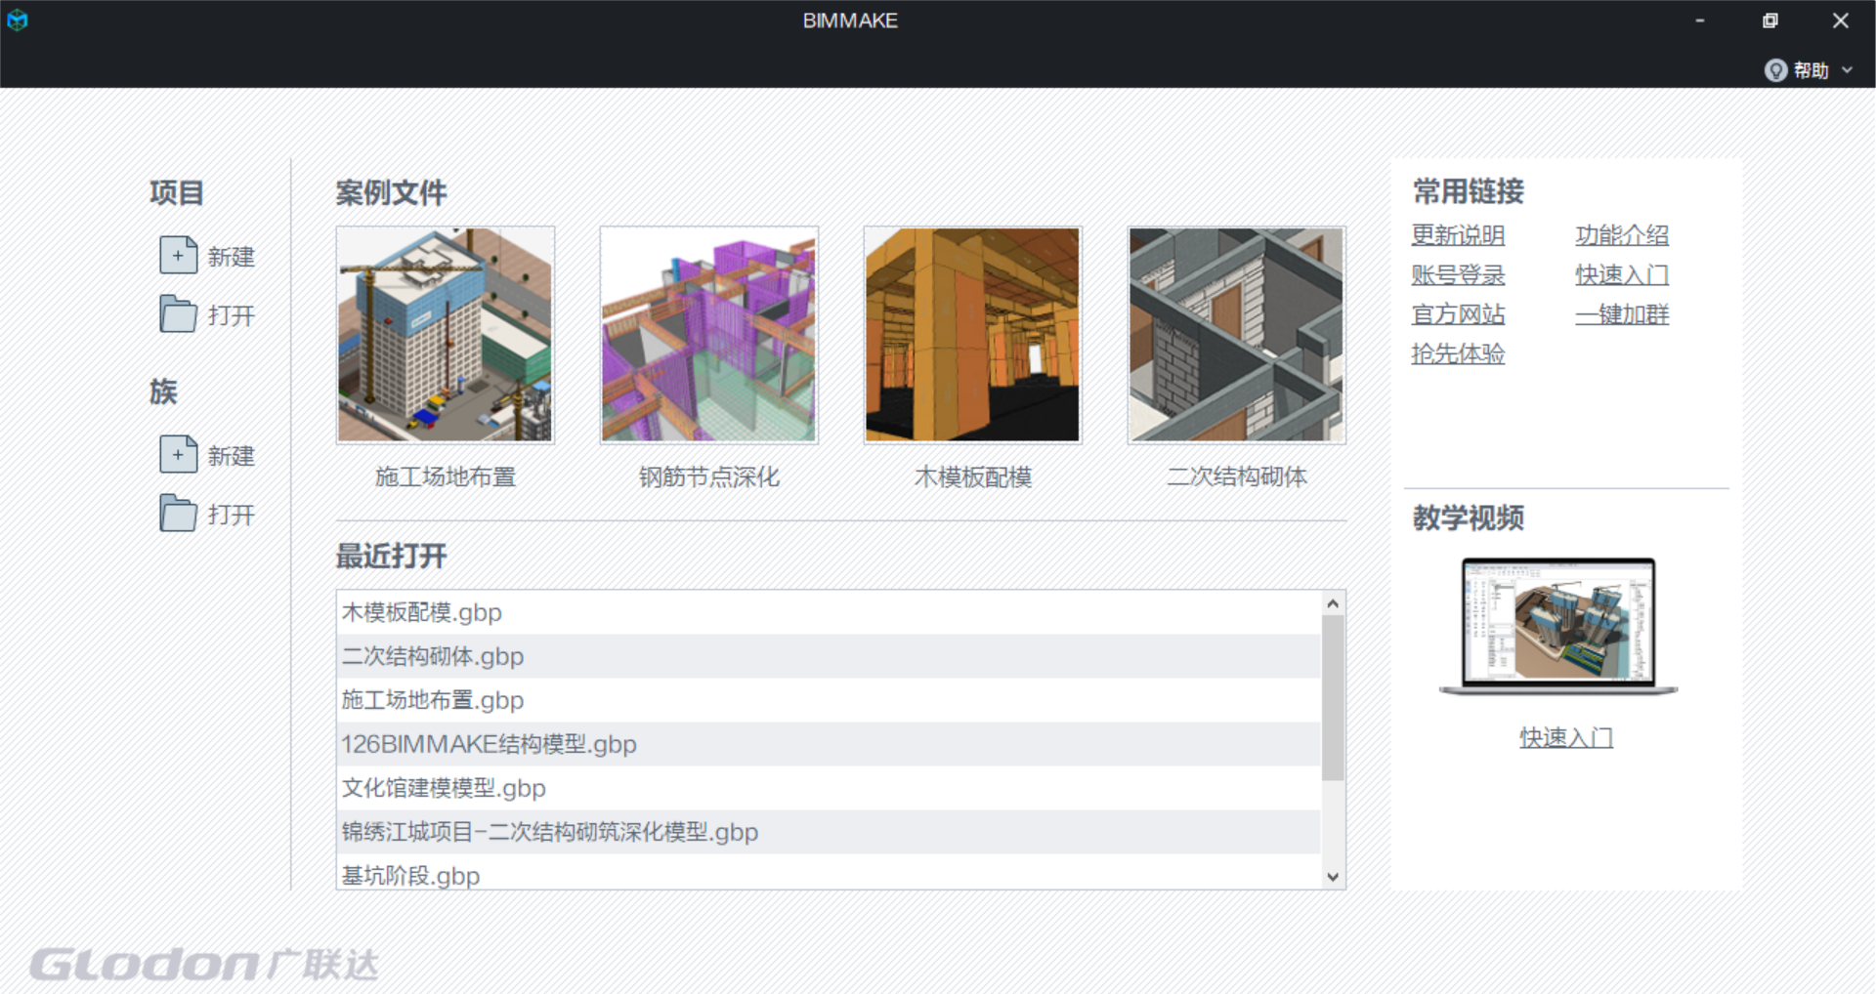Click the recent list scroll-up arrow
This screenshot has width=1876, height=994.
(1333, 603)
